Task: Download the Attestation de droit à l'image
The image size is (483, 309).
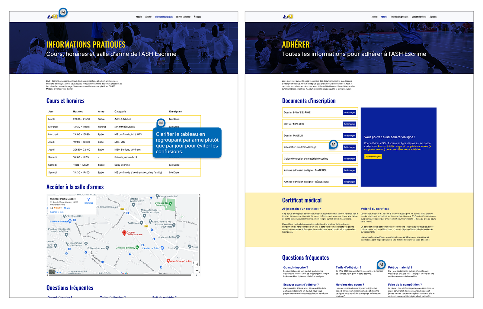Action: click(x=350, y=147)
